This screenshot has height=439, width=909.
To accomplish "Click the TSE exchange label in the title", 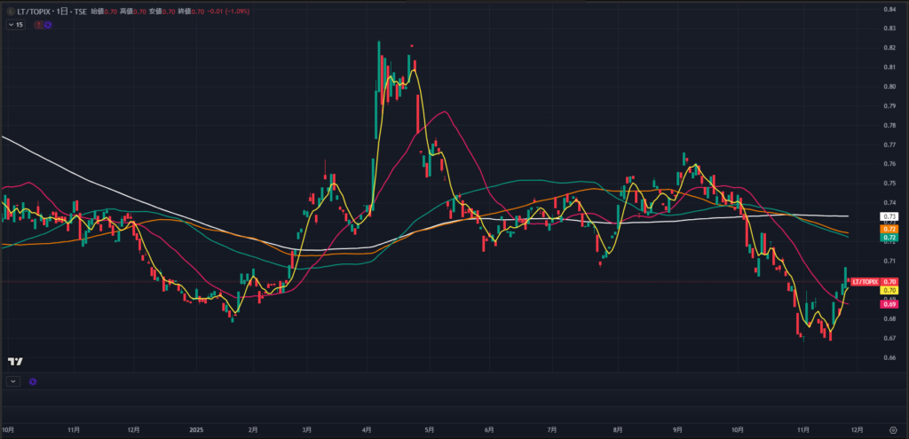I will tap(79, 13).
